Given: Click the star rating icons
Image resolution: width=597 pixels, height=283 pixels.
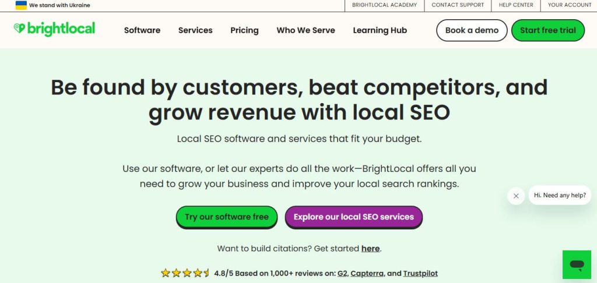Looking at the screenshot, I should 185,273.
